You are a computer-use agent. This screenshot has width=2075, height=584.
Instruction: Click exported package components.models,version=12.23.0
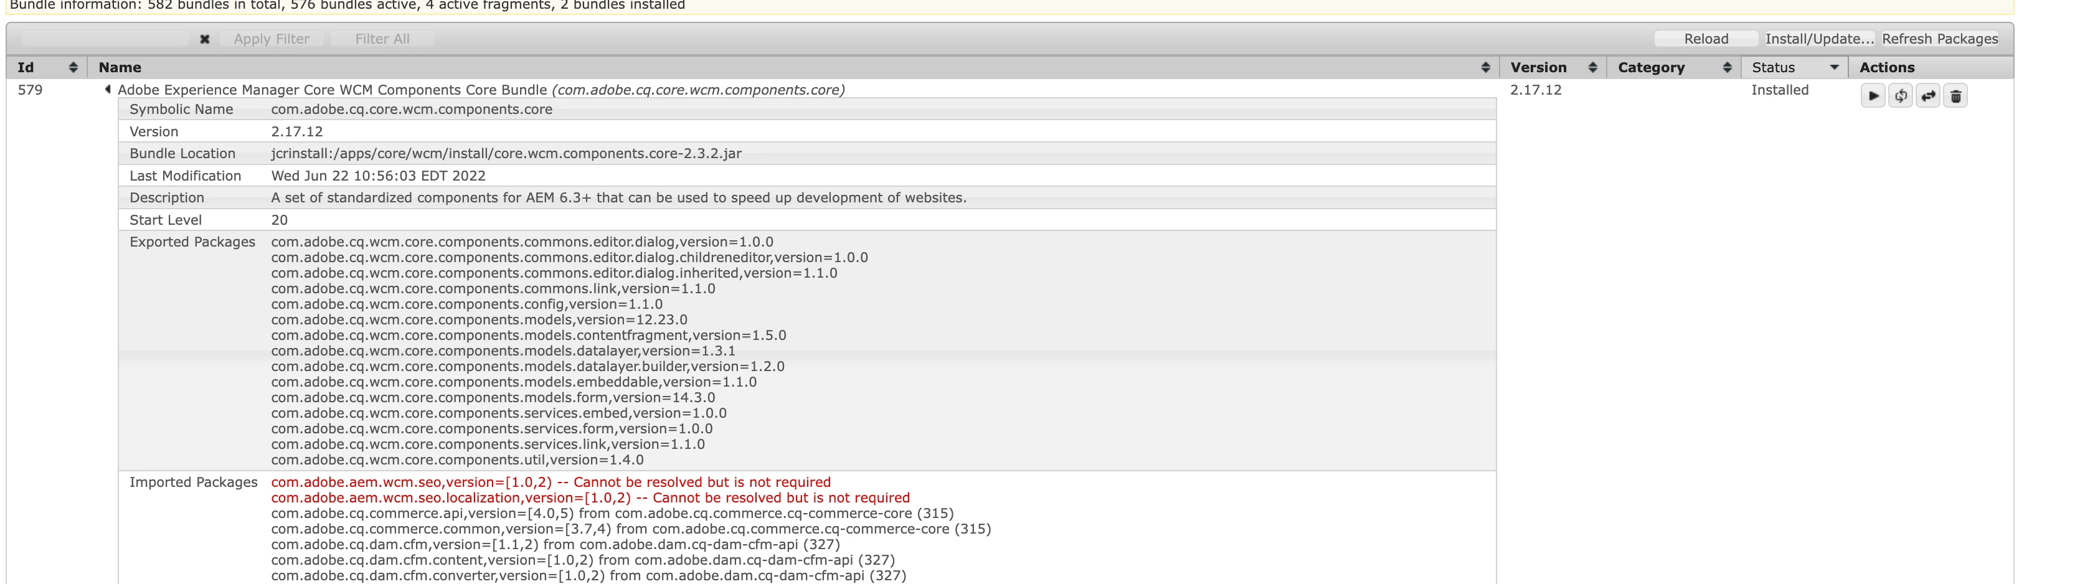pyautogui.click(x=480, y=320)
